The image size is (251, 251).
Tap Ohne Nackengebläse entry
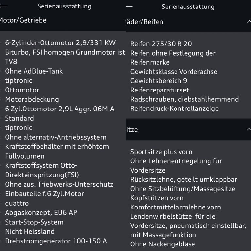(x=162, y=244)
